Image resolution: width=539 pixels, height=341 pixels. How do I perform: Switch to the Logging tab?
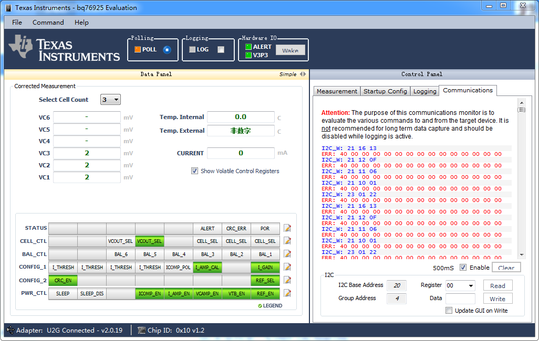point(424,91)
